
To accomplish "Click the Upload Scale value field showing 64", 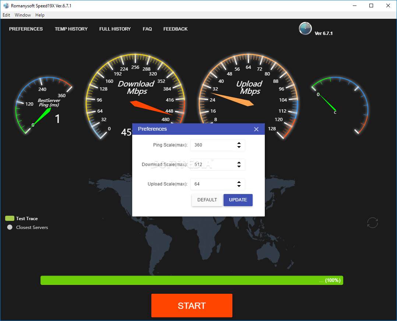I will [218, 184].
